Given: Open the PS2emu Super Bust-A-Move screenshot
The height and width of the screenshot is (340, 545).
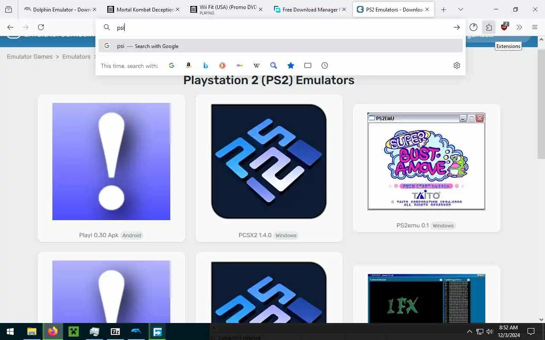Looking at the screenshot, I should (426, 161).
